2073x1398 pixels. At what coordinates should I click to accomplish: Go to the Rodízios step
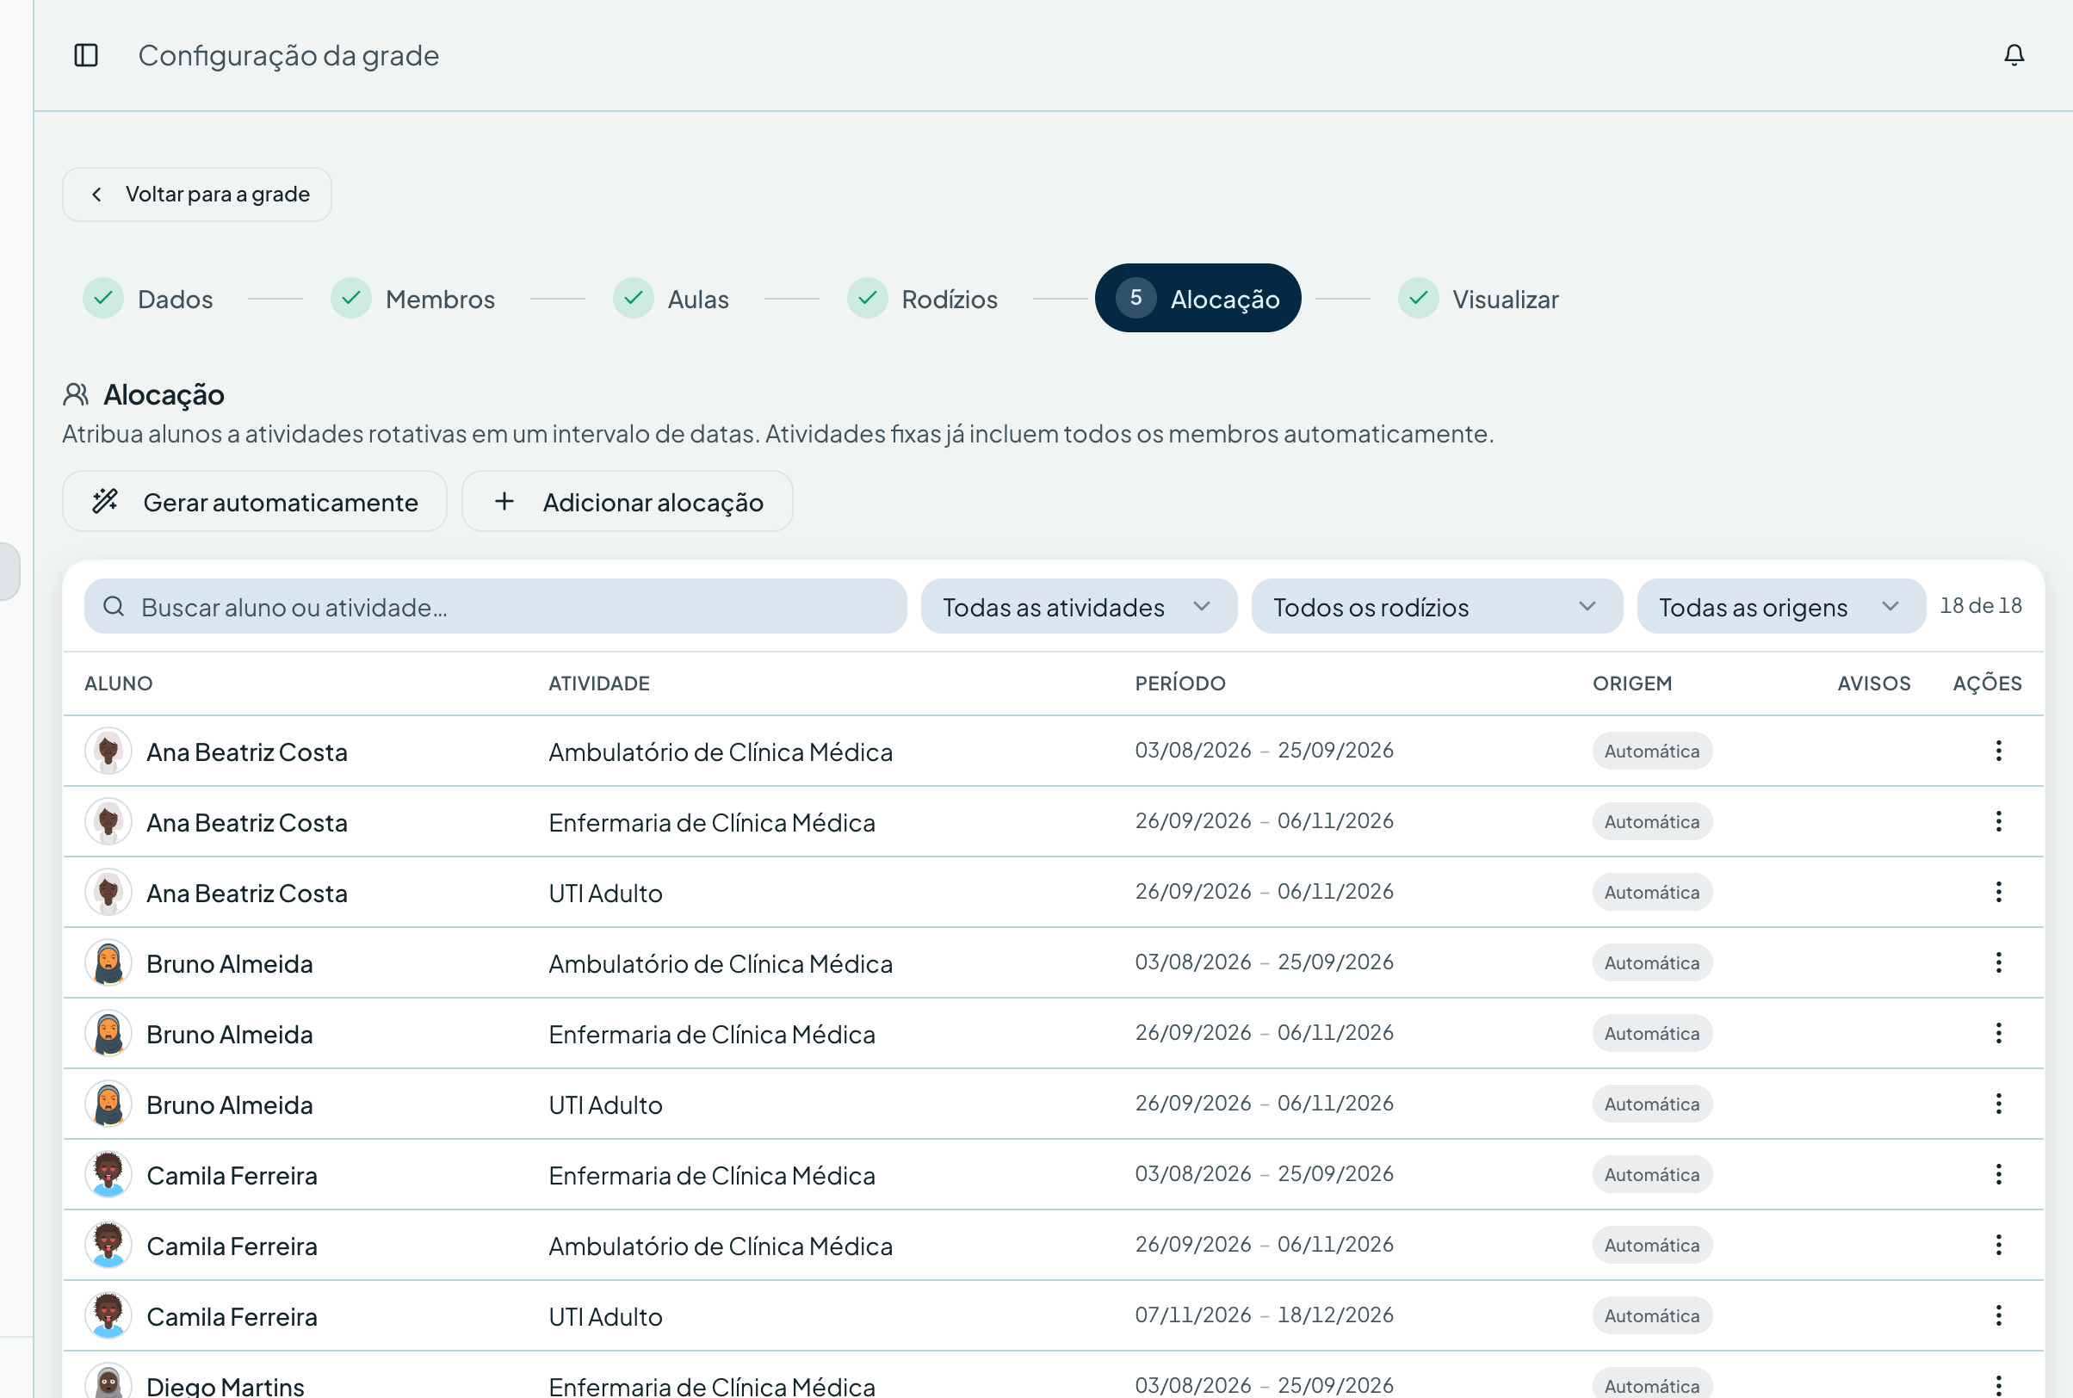click(x=923, y=299)
